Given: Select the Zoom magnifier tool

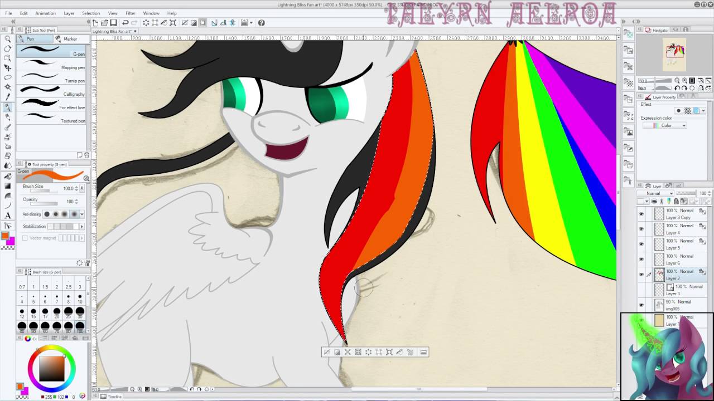Looking at the screenshot, I should [x=8, y=39].
